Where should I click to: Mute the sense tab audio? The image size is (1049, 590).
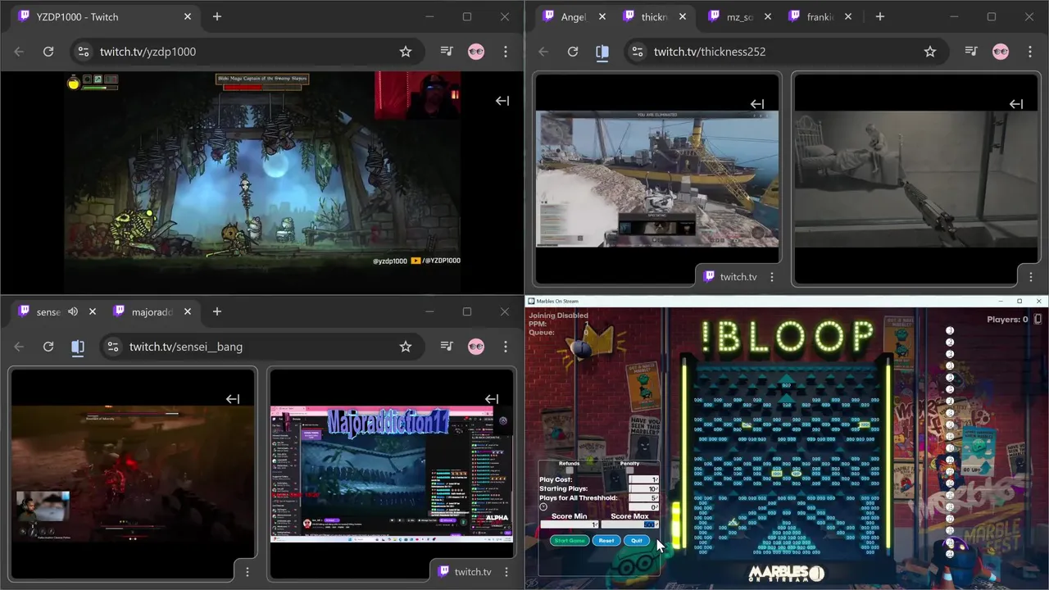click(x=73, y=311)
